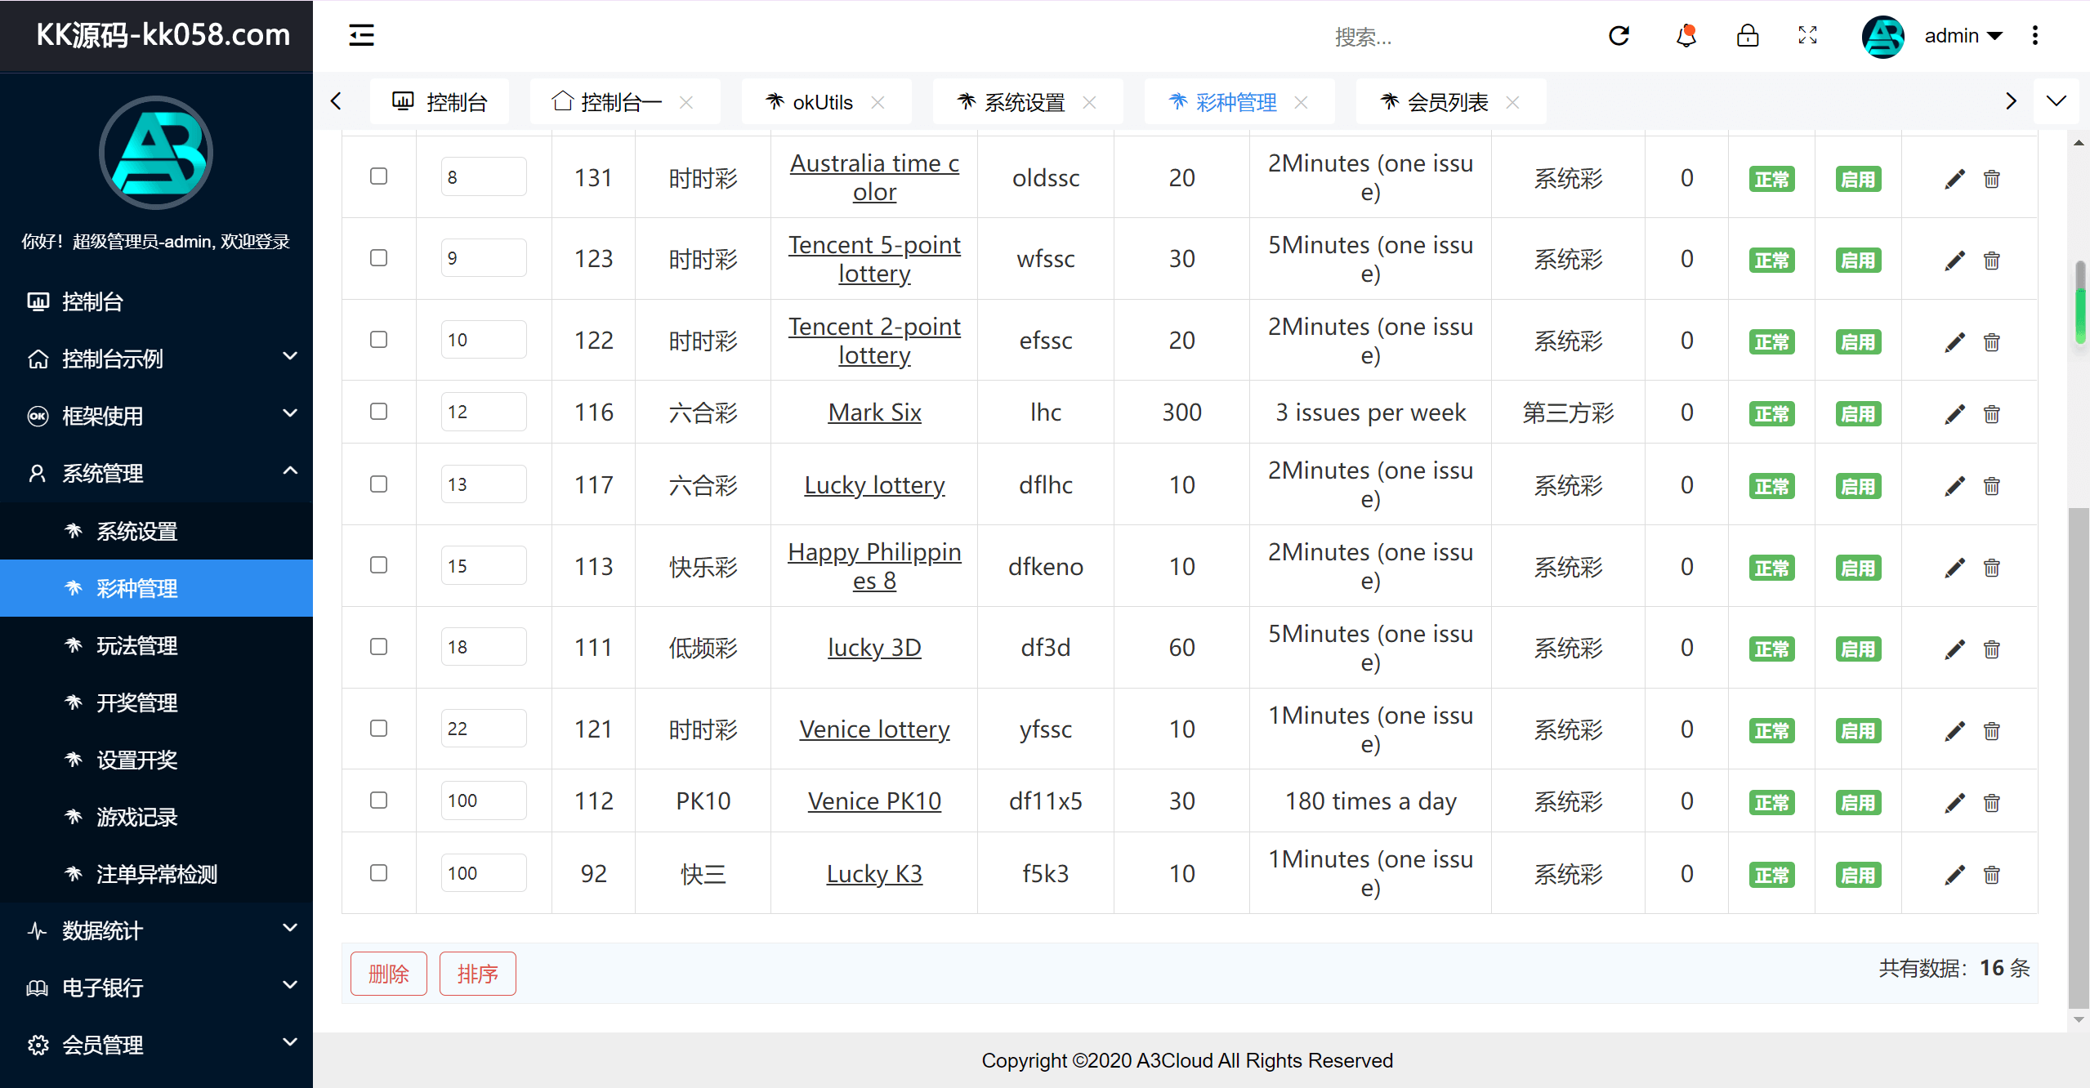Click the refresh icon in the header
Image resolution: width=2090 pixels, height=1088 pixels.
[x=1619, y=35]
